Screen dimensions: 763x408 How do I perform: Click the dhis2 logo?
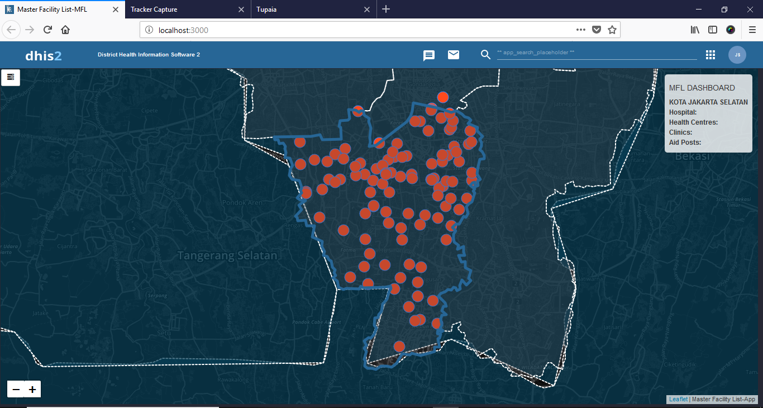click(x=44, y=55)
